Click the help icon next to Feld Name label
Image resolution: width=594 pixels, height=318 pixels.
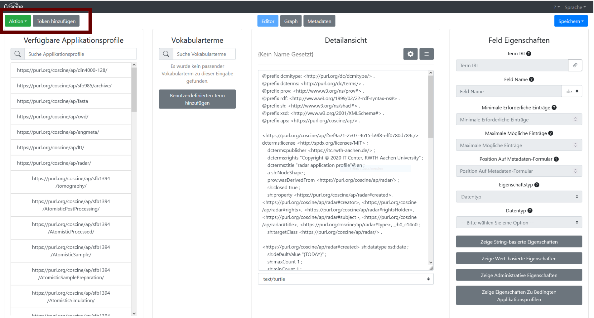531,79
